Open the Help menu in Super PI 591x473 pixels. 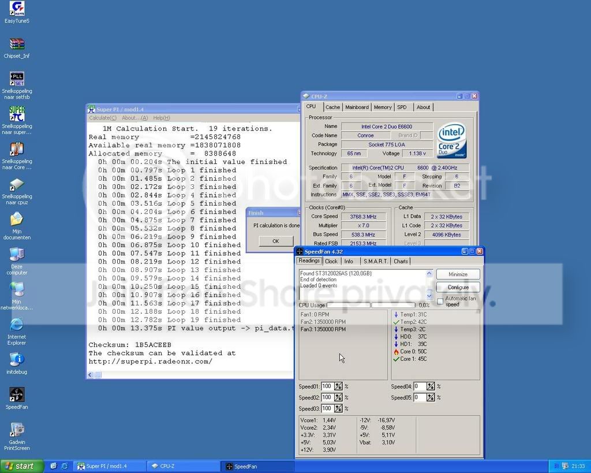(x=162, y=118)
